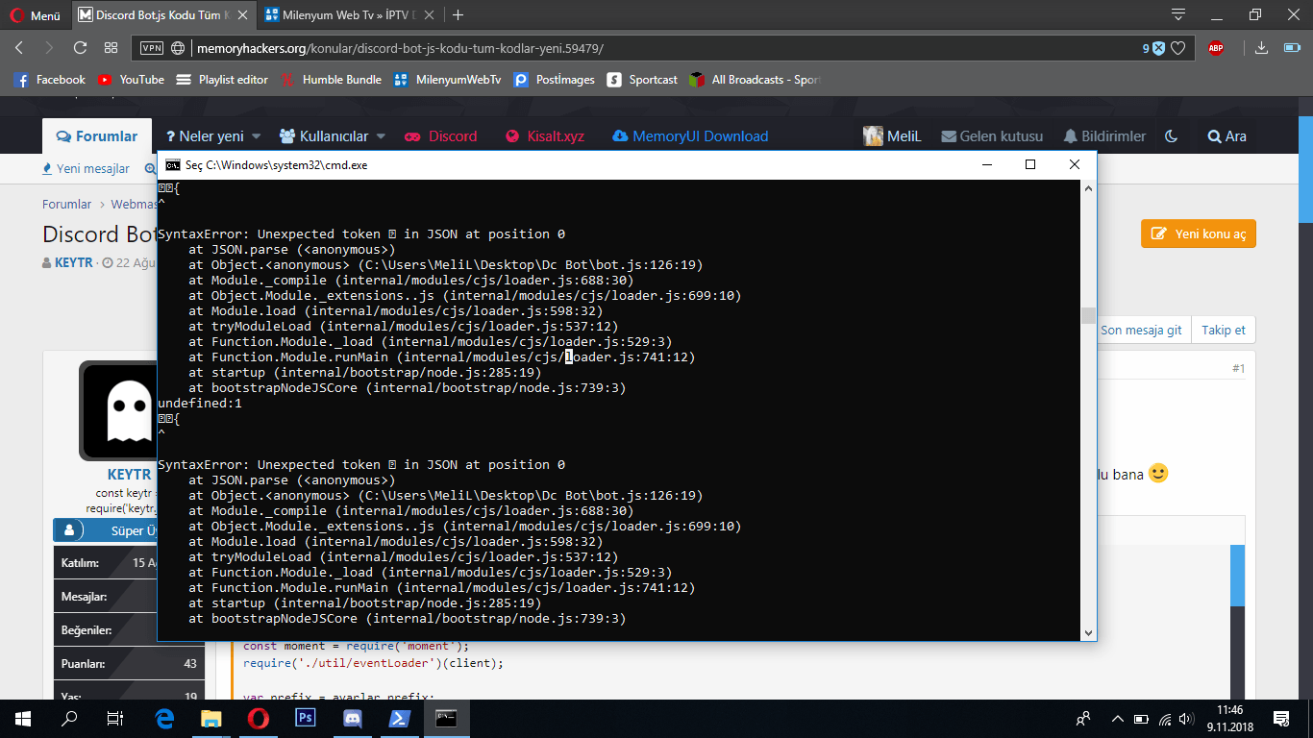Open the ABP Adblock Plus extension
Screen dimensions: 1313x738
click(x=1216, y=48)
